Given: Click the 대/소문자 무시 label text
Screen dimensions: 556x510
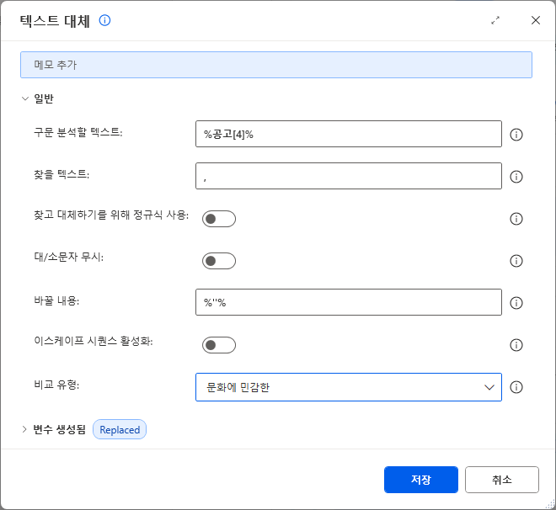Looking at the screenshot, I should tap(69, 257).
